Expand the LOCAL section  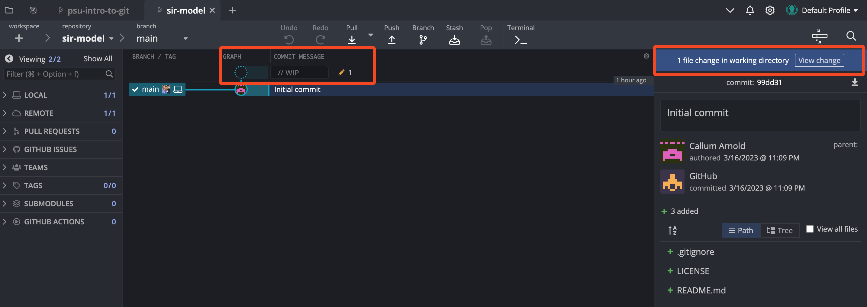coord(5,95)
